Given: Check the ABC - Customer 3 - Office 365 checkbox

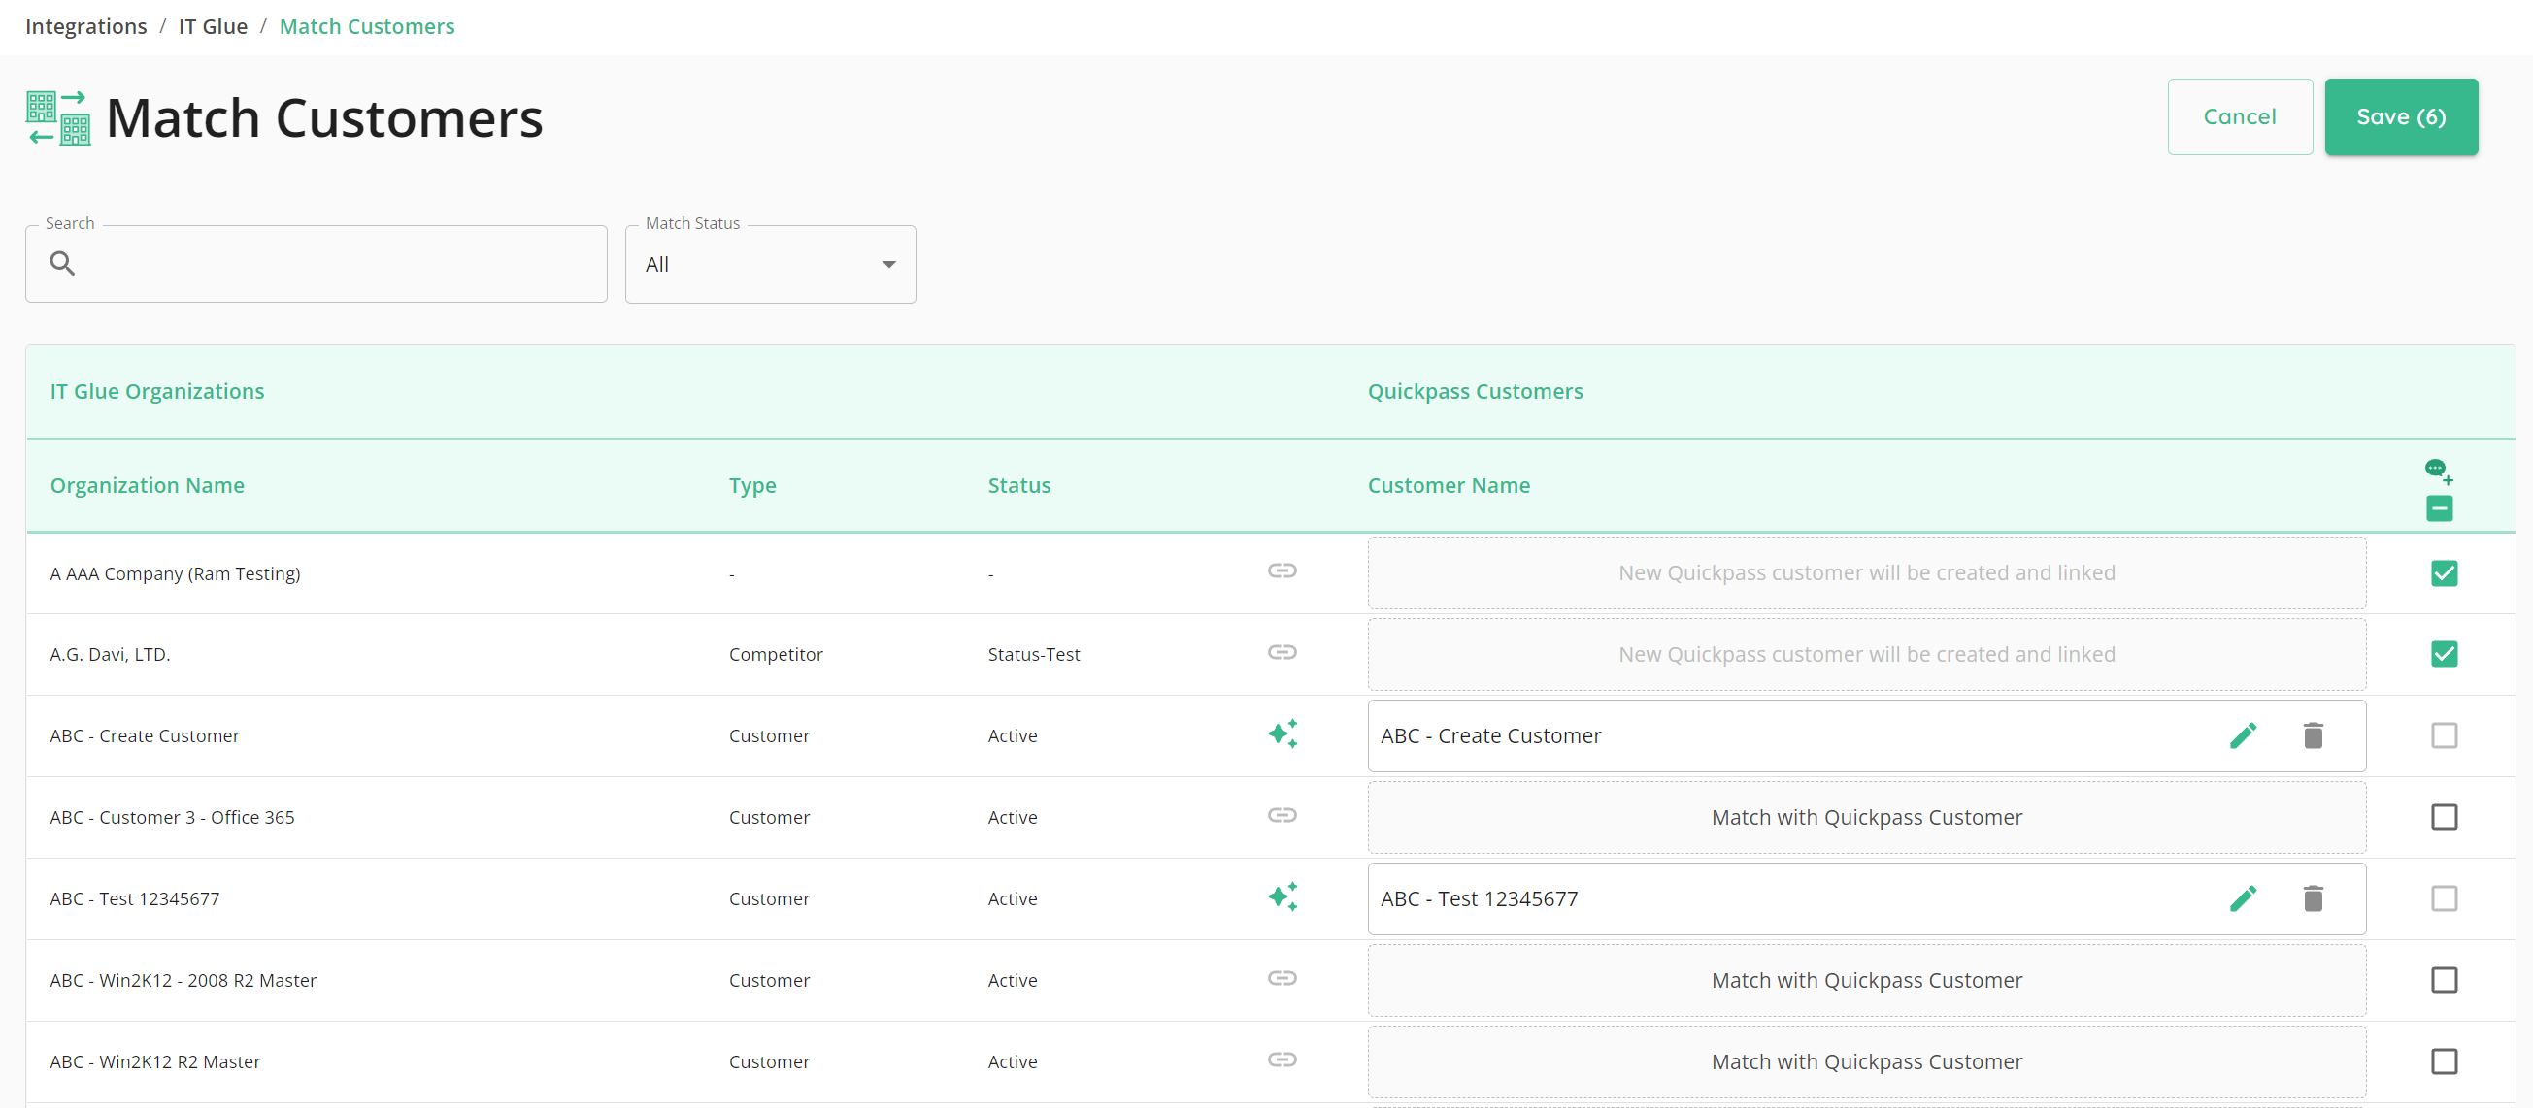Looking at the screenshot, I should pos(2444,817).
